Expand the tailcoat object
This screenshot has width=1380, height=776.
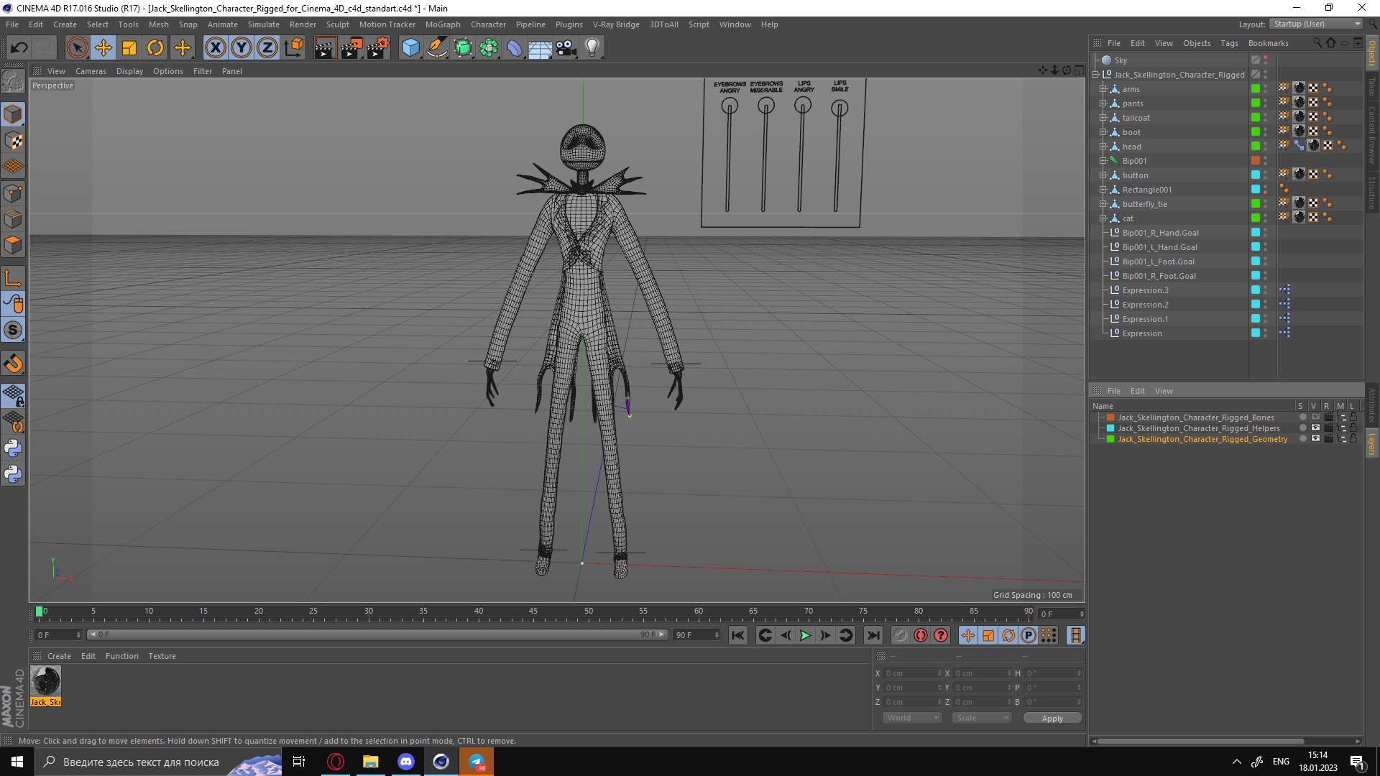[1103, 118]
